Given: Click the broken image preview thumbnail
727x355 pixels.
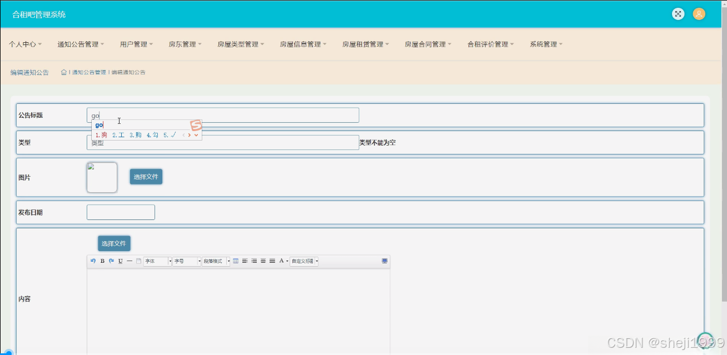Looking at the screenshot, I should [x=102, y=177].
